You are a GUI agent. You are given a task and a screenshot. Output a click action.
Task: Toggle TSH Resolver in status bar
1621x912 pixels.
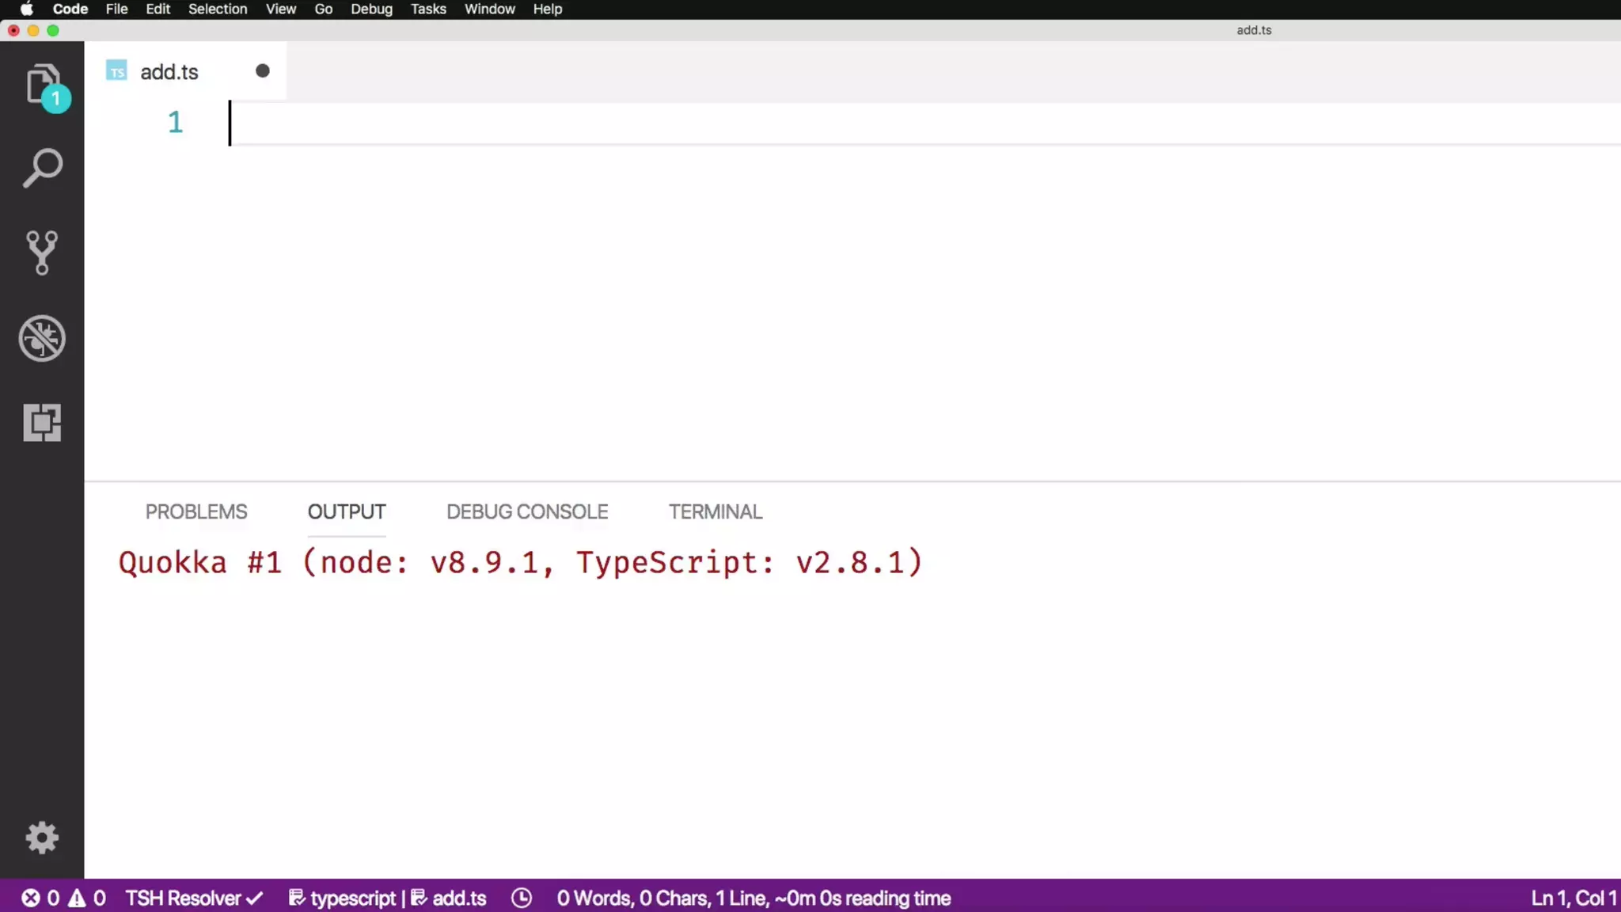(x=194, y=898)
